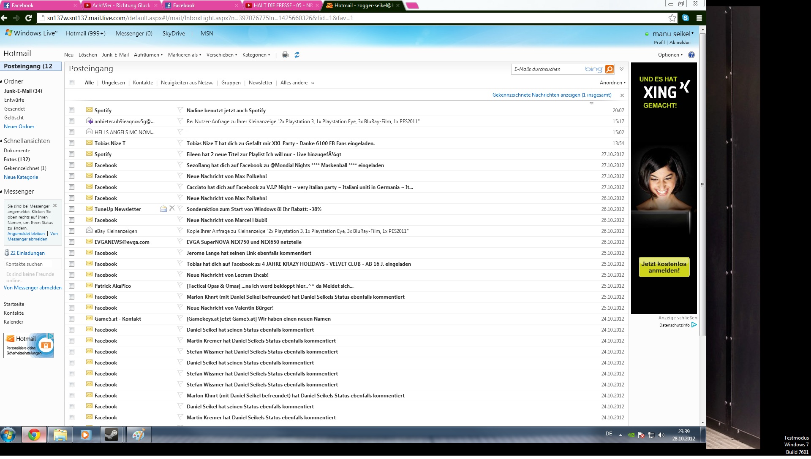Screen dimensions: 811x459
Task: Open the Skype browser extension icon
Action: tap(686, 18)
